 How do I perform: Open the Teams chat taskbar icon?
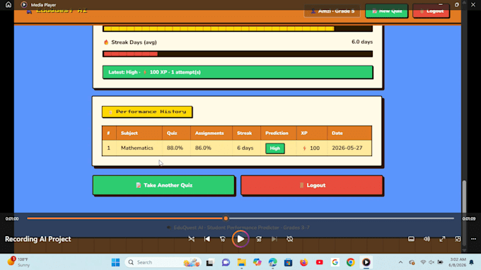(226, 262)
